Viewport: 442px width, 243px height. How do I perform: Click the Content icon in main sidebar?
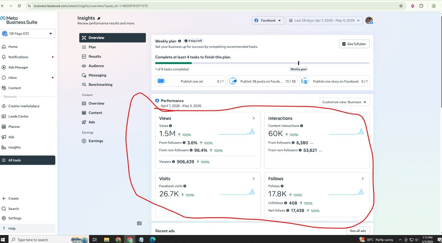pos(4,88)
